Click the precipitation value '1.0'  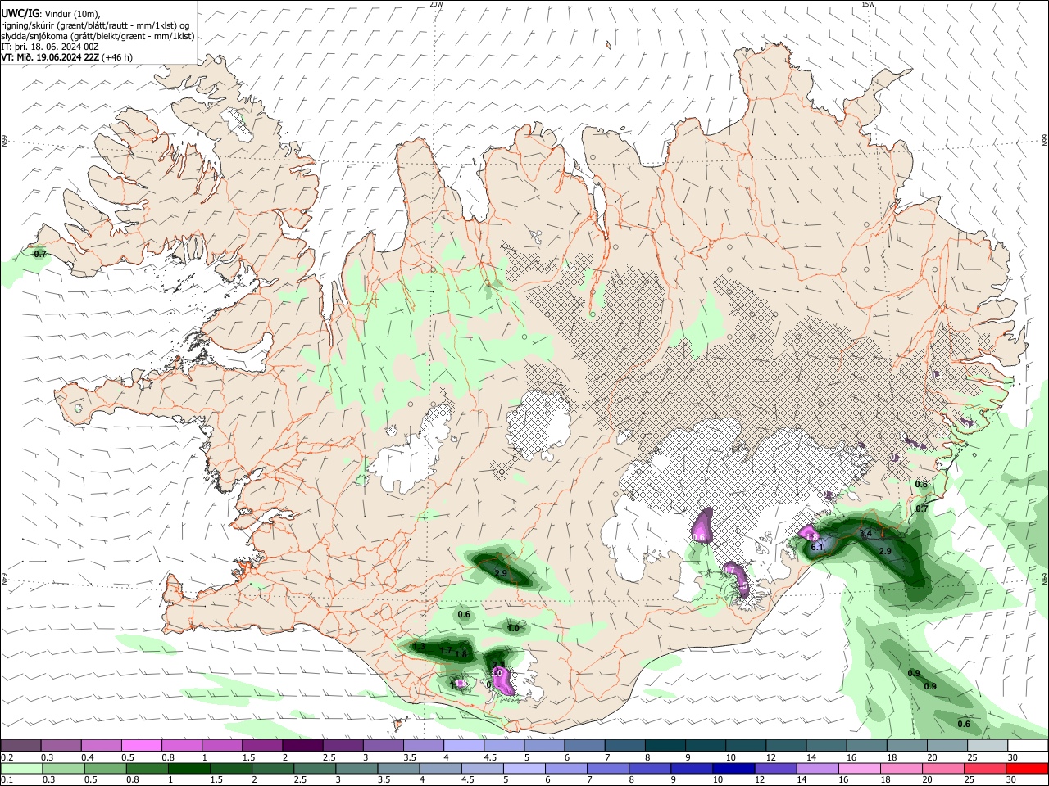(x=513, y=628)
